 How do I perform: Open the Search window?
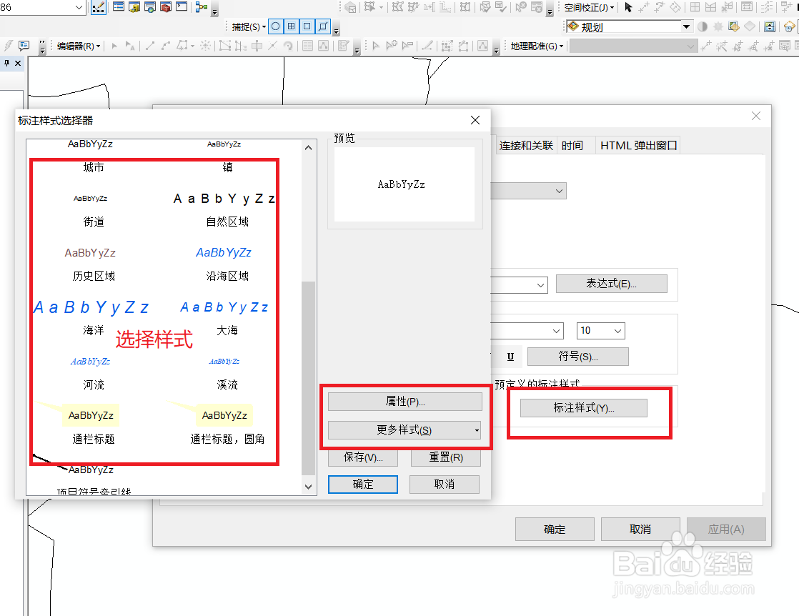[x=148, y=8]
